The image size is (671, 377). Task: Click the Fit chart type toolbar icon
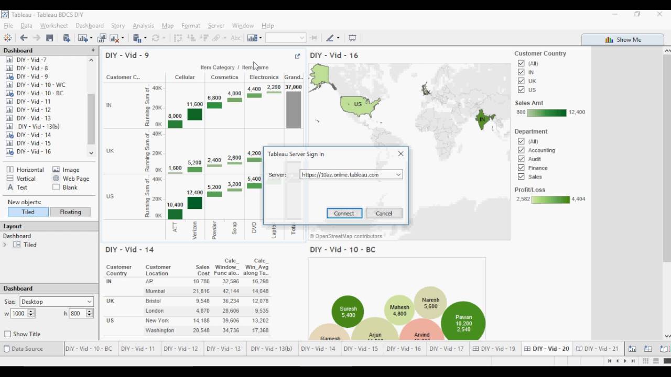tap(253, 38)
